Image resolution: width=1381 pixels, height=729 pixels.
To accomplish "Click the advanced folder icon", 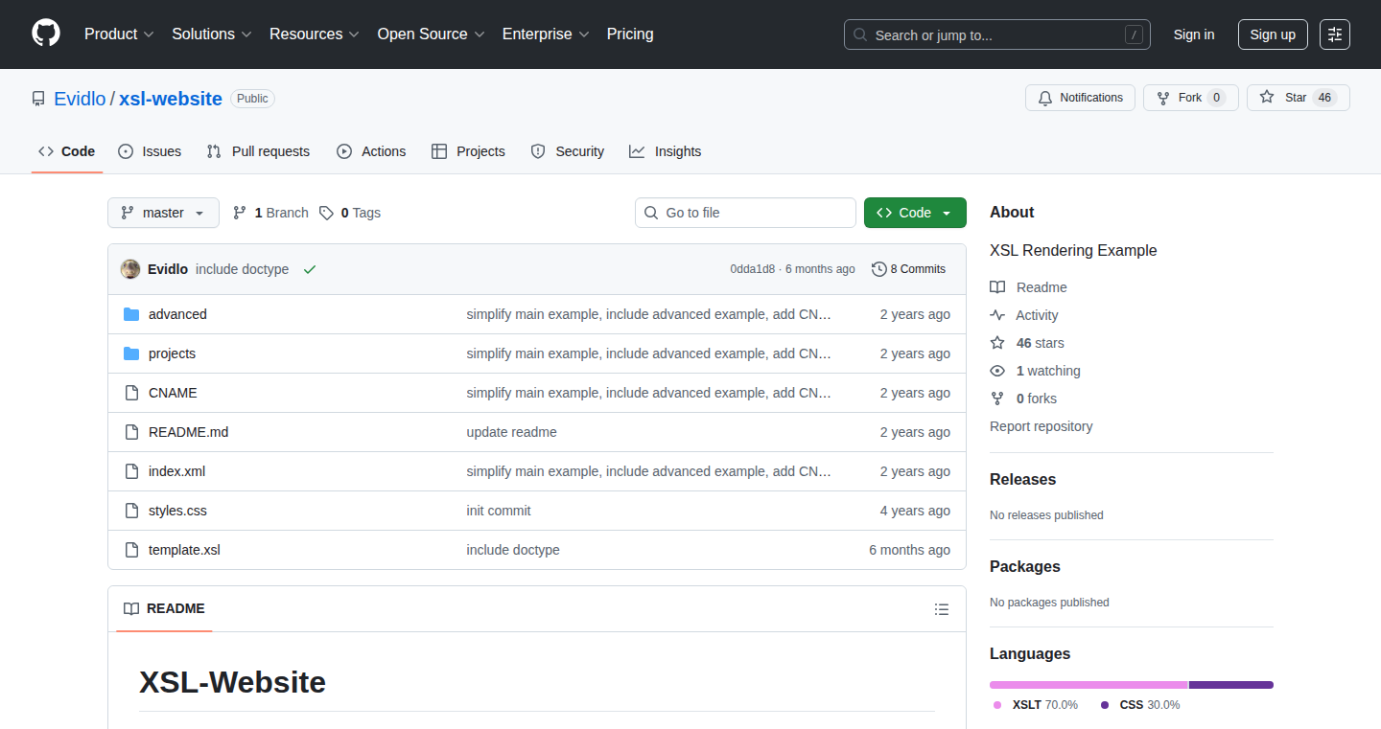I will [x=131, y=314].
